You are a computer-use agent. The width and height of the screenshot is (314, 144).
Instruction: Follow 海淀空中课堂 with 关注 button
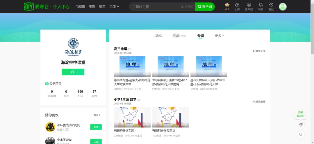coord(73,72)
